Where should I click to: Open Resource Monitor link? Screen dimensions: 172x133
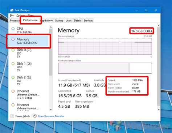[x=51, y=116]
